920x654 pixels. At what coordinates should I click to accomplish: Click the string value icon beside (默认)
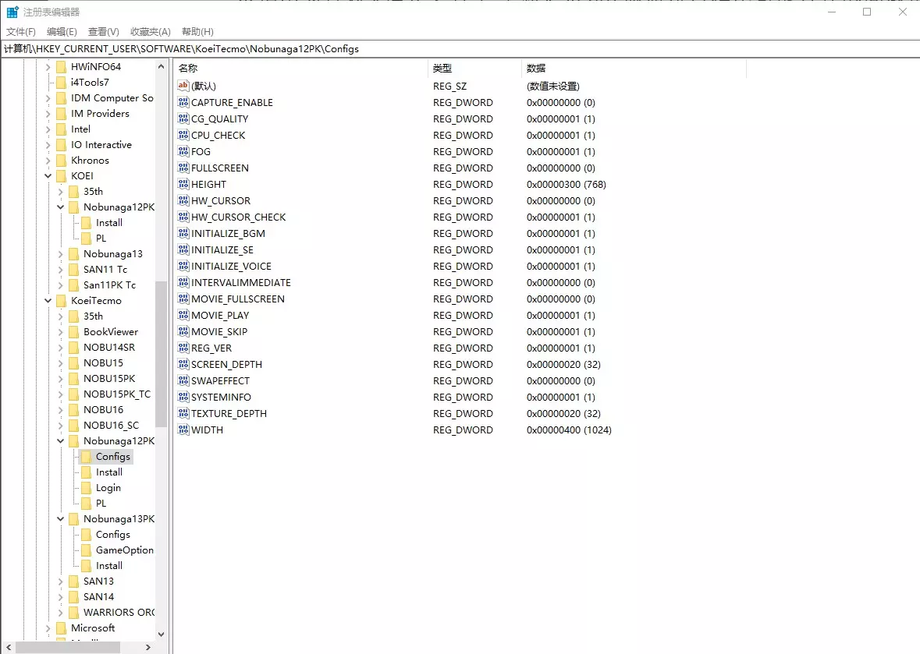coord(183,86)
